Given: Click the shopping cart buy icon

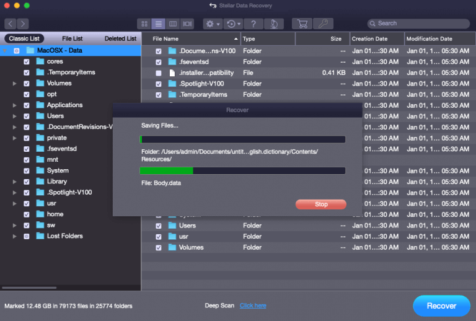Looking at the screenshot, I should click(x=302, y=24).
